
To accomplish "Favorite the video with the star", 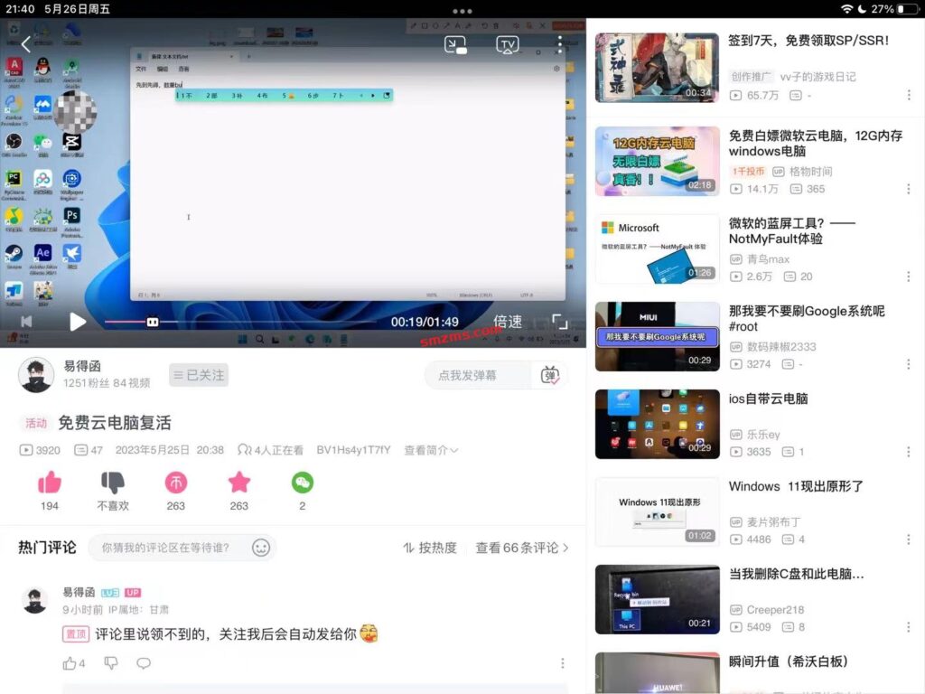I will tap(238, 483).
